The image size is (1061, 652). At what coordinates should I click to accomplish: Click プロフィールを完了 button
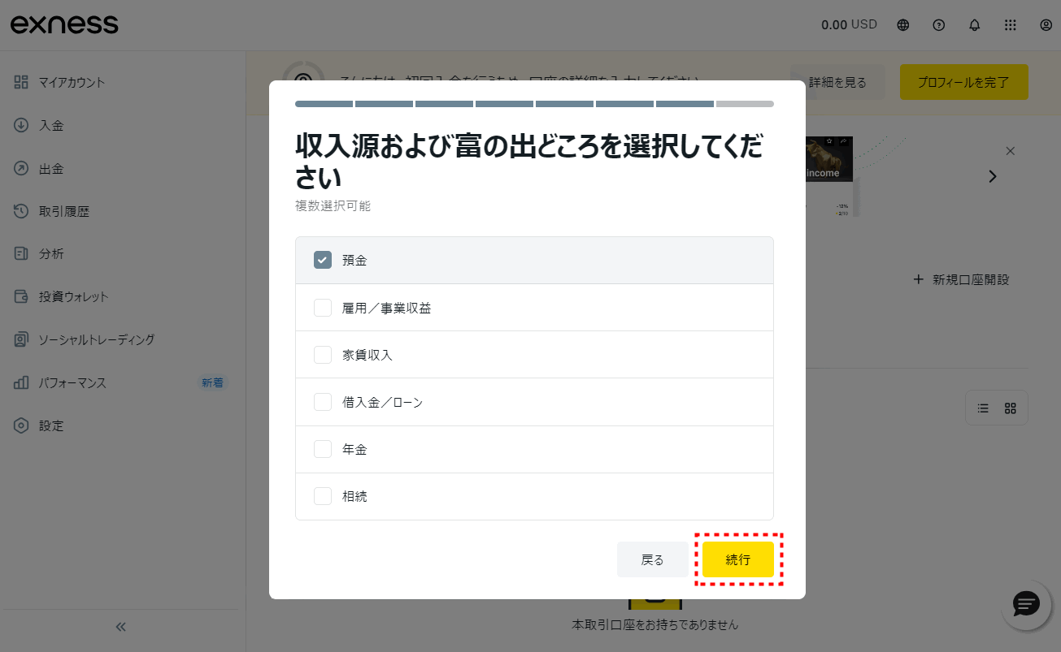pos(963,82)
